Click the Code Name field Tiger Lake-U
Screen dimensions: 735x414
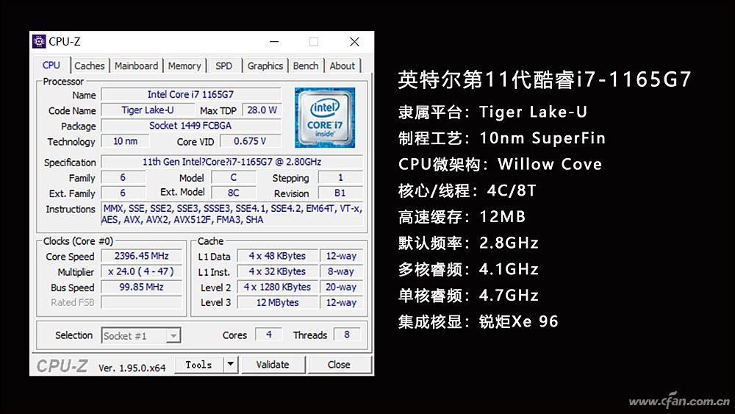[148, 110]
